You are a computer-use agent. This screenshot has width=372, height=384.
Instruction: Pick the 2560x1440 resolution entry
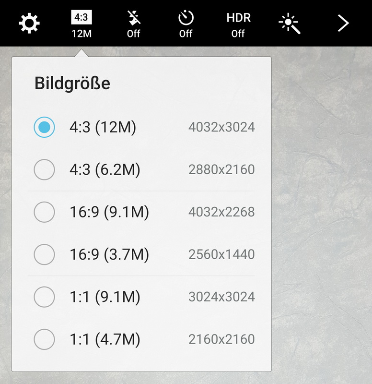point(221,254)
